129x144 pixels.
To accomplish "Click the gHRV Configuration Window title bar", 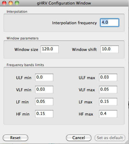I will 64,3.
